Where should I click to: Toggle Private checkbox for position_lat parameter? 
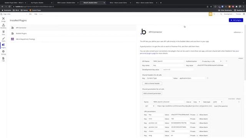[x=197, y=123]
